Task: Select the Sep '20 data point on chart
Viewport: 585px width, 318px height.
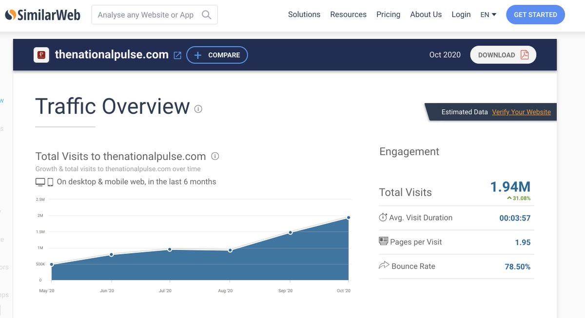Action: pos(291,232)
